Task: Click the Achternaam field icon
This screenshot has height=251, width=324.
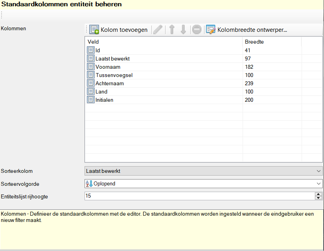Action: (x=91, y=83)
